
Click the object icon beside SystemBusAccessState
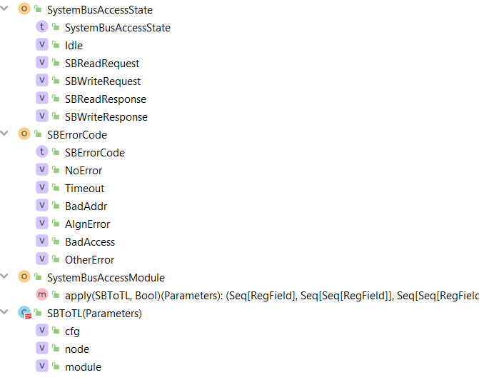click(x=24, y=9)
